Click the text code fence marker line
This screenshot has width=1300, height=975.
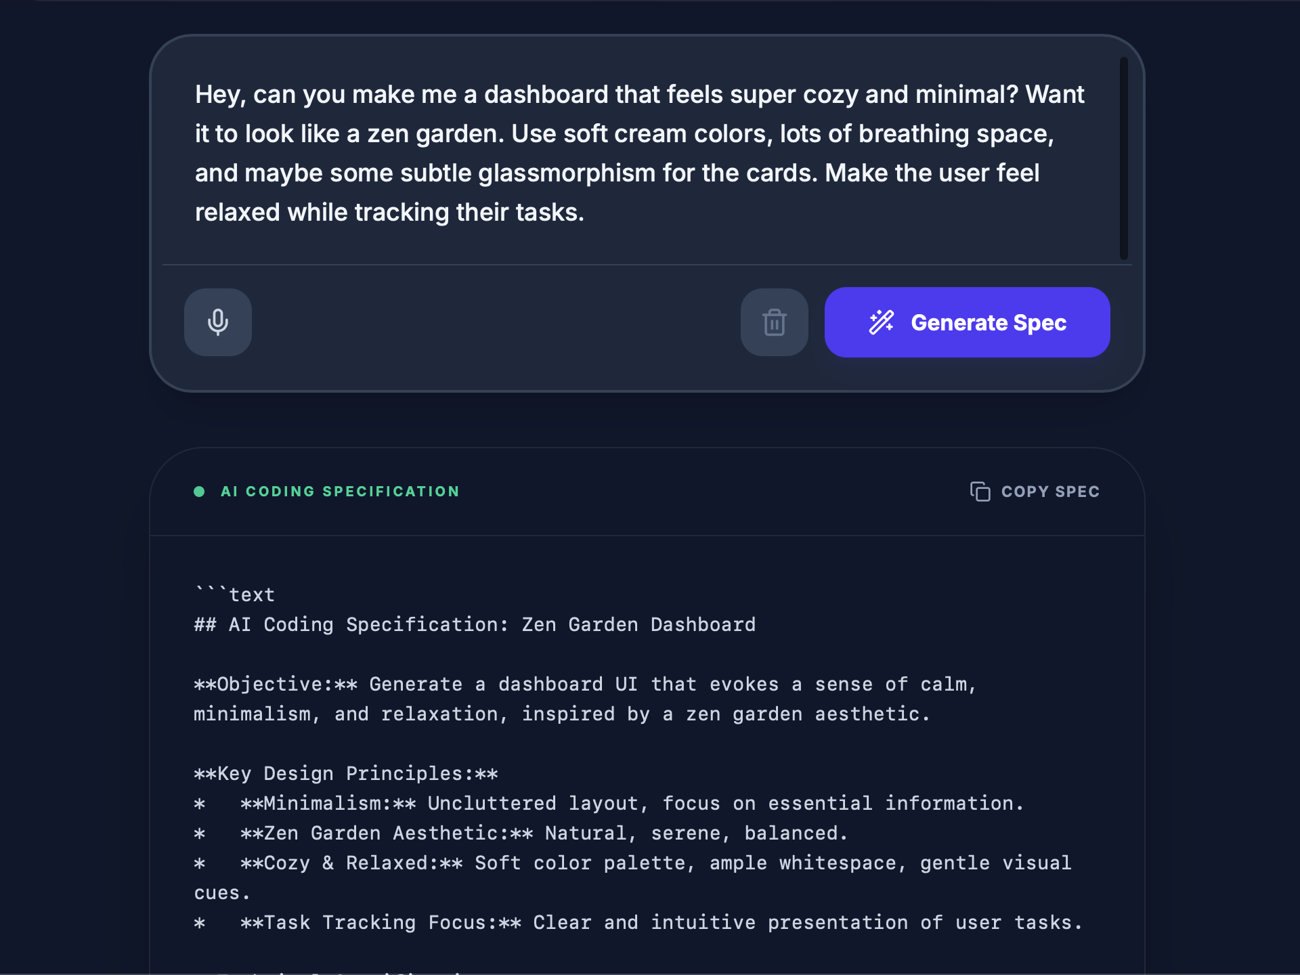tap(234, 594)
